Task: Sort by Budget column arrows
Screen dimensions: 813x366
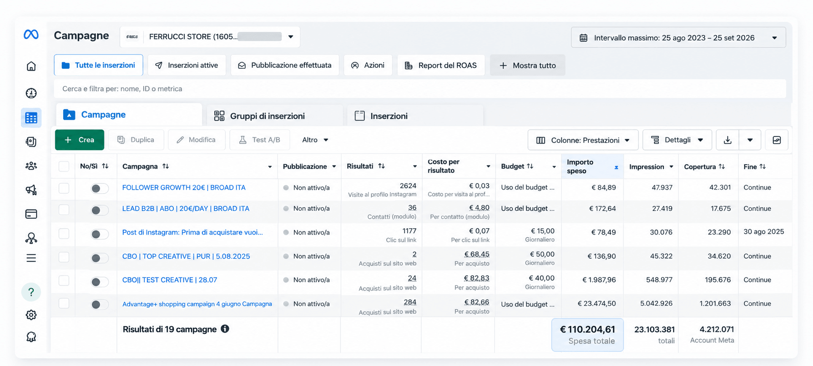Action: [530, 166]
